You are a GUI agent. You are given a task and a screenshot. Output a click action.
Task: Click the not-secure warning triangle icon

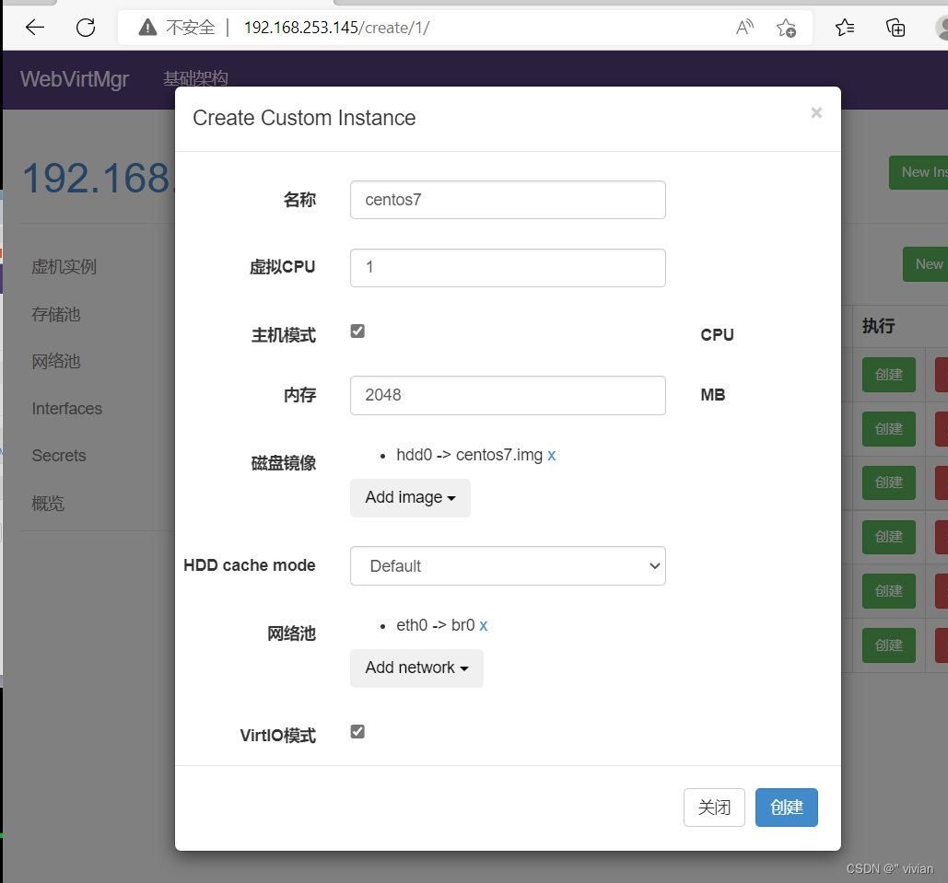(147, 28)
